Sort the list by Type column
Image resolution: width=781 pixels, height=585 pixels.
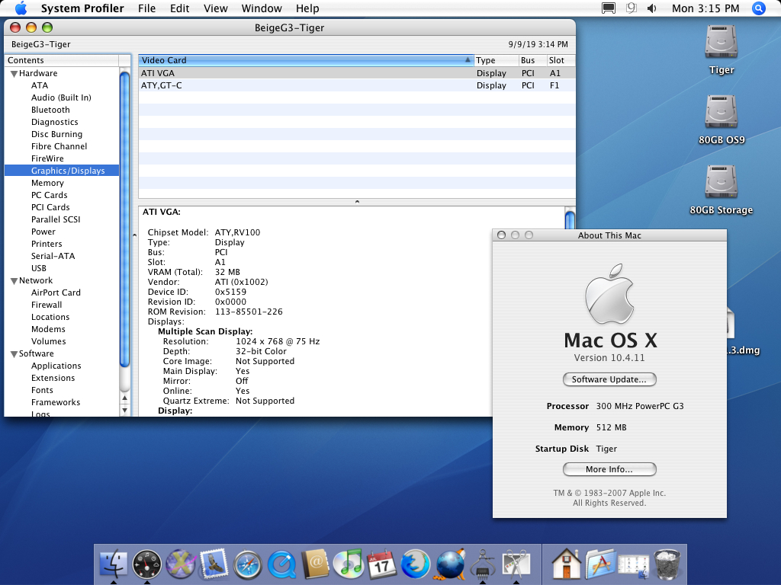coord(495,60)
